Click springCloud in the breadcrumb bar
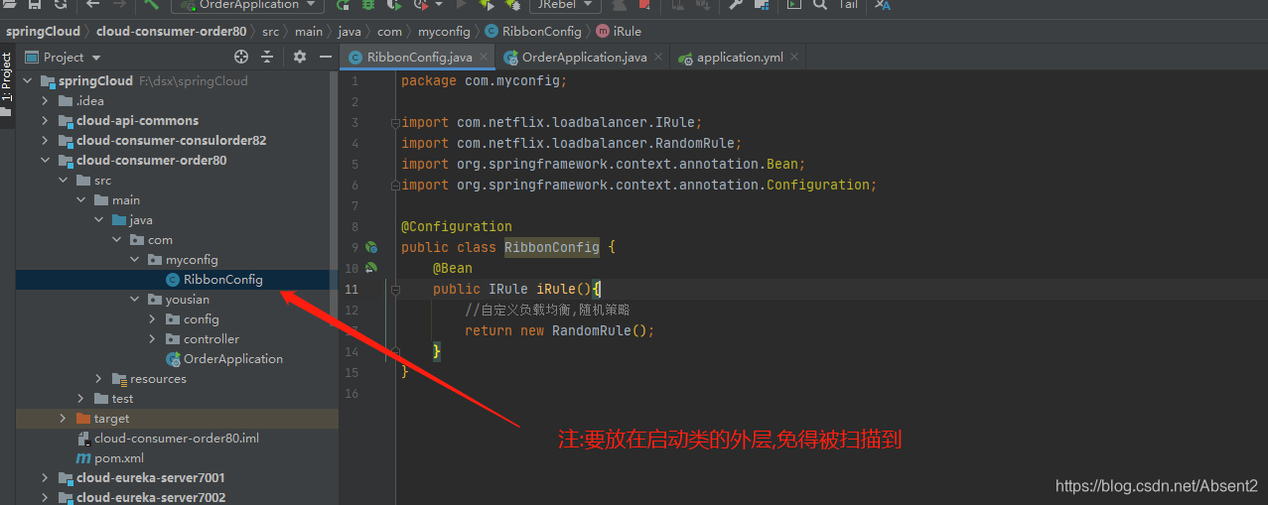 click(x=43, y=32)
